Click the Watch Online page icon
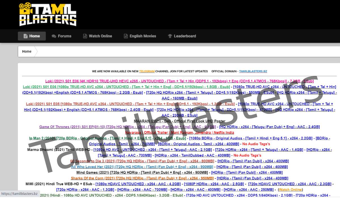Image resolution: width=340 pixels, height=198 pixels. pos(85,36)
